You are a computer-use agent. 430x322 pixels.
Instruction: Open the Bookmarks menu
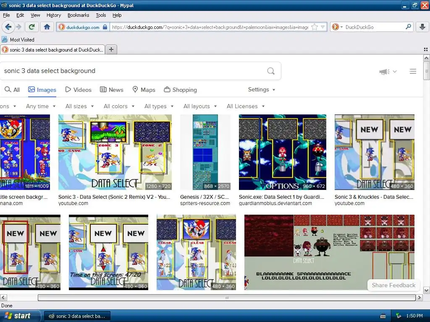pos(79,15)
